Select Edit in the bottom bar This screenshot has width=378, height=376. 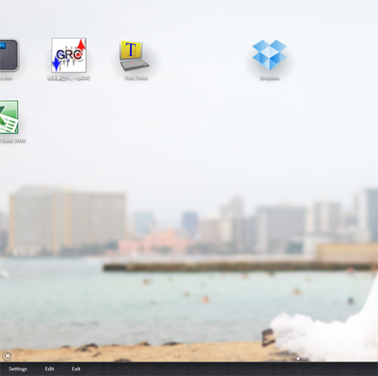(49, 368)
